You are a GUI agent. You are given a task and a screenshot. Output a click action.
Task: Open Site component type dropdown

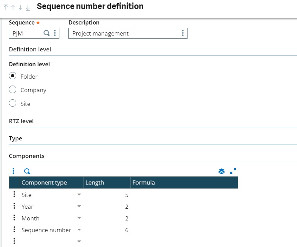(79, 195)
